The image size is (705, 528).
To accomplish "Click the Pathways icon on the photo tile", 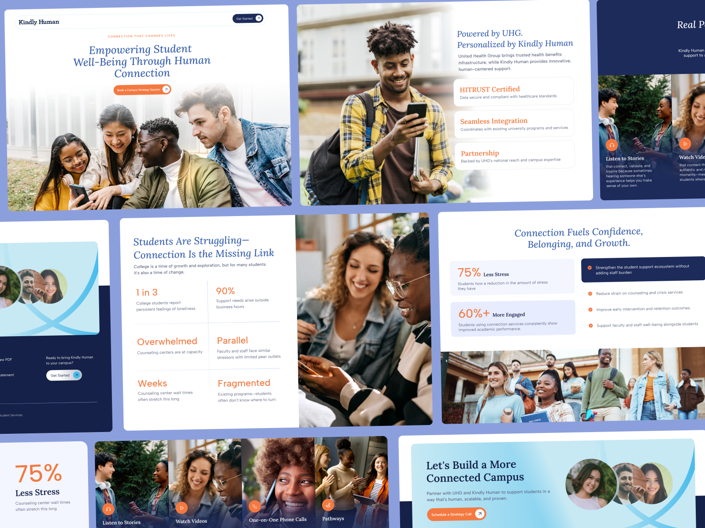I will coord(328,505).
